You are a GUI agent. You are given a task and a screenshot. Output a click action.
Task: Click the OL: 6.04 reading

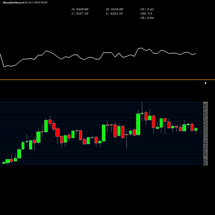(x=147, y=18)
